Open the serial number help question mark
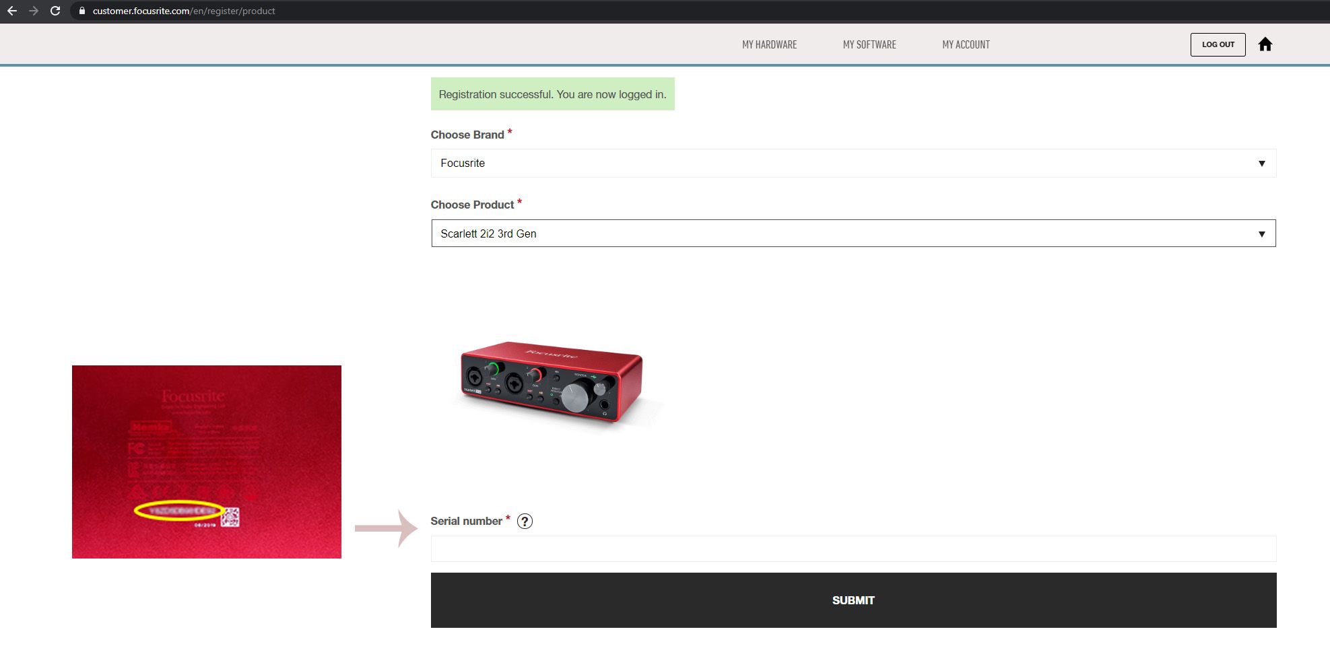The image size is (1330, 646). point(525,522)
